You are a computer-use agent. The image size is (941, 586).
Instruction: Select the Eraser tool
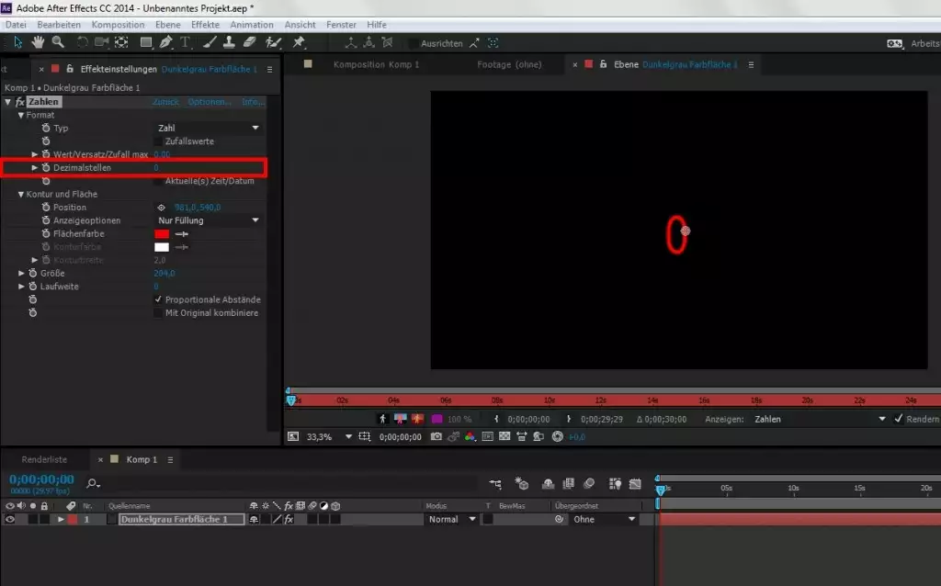(x=250, y=43)
